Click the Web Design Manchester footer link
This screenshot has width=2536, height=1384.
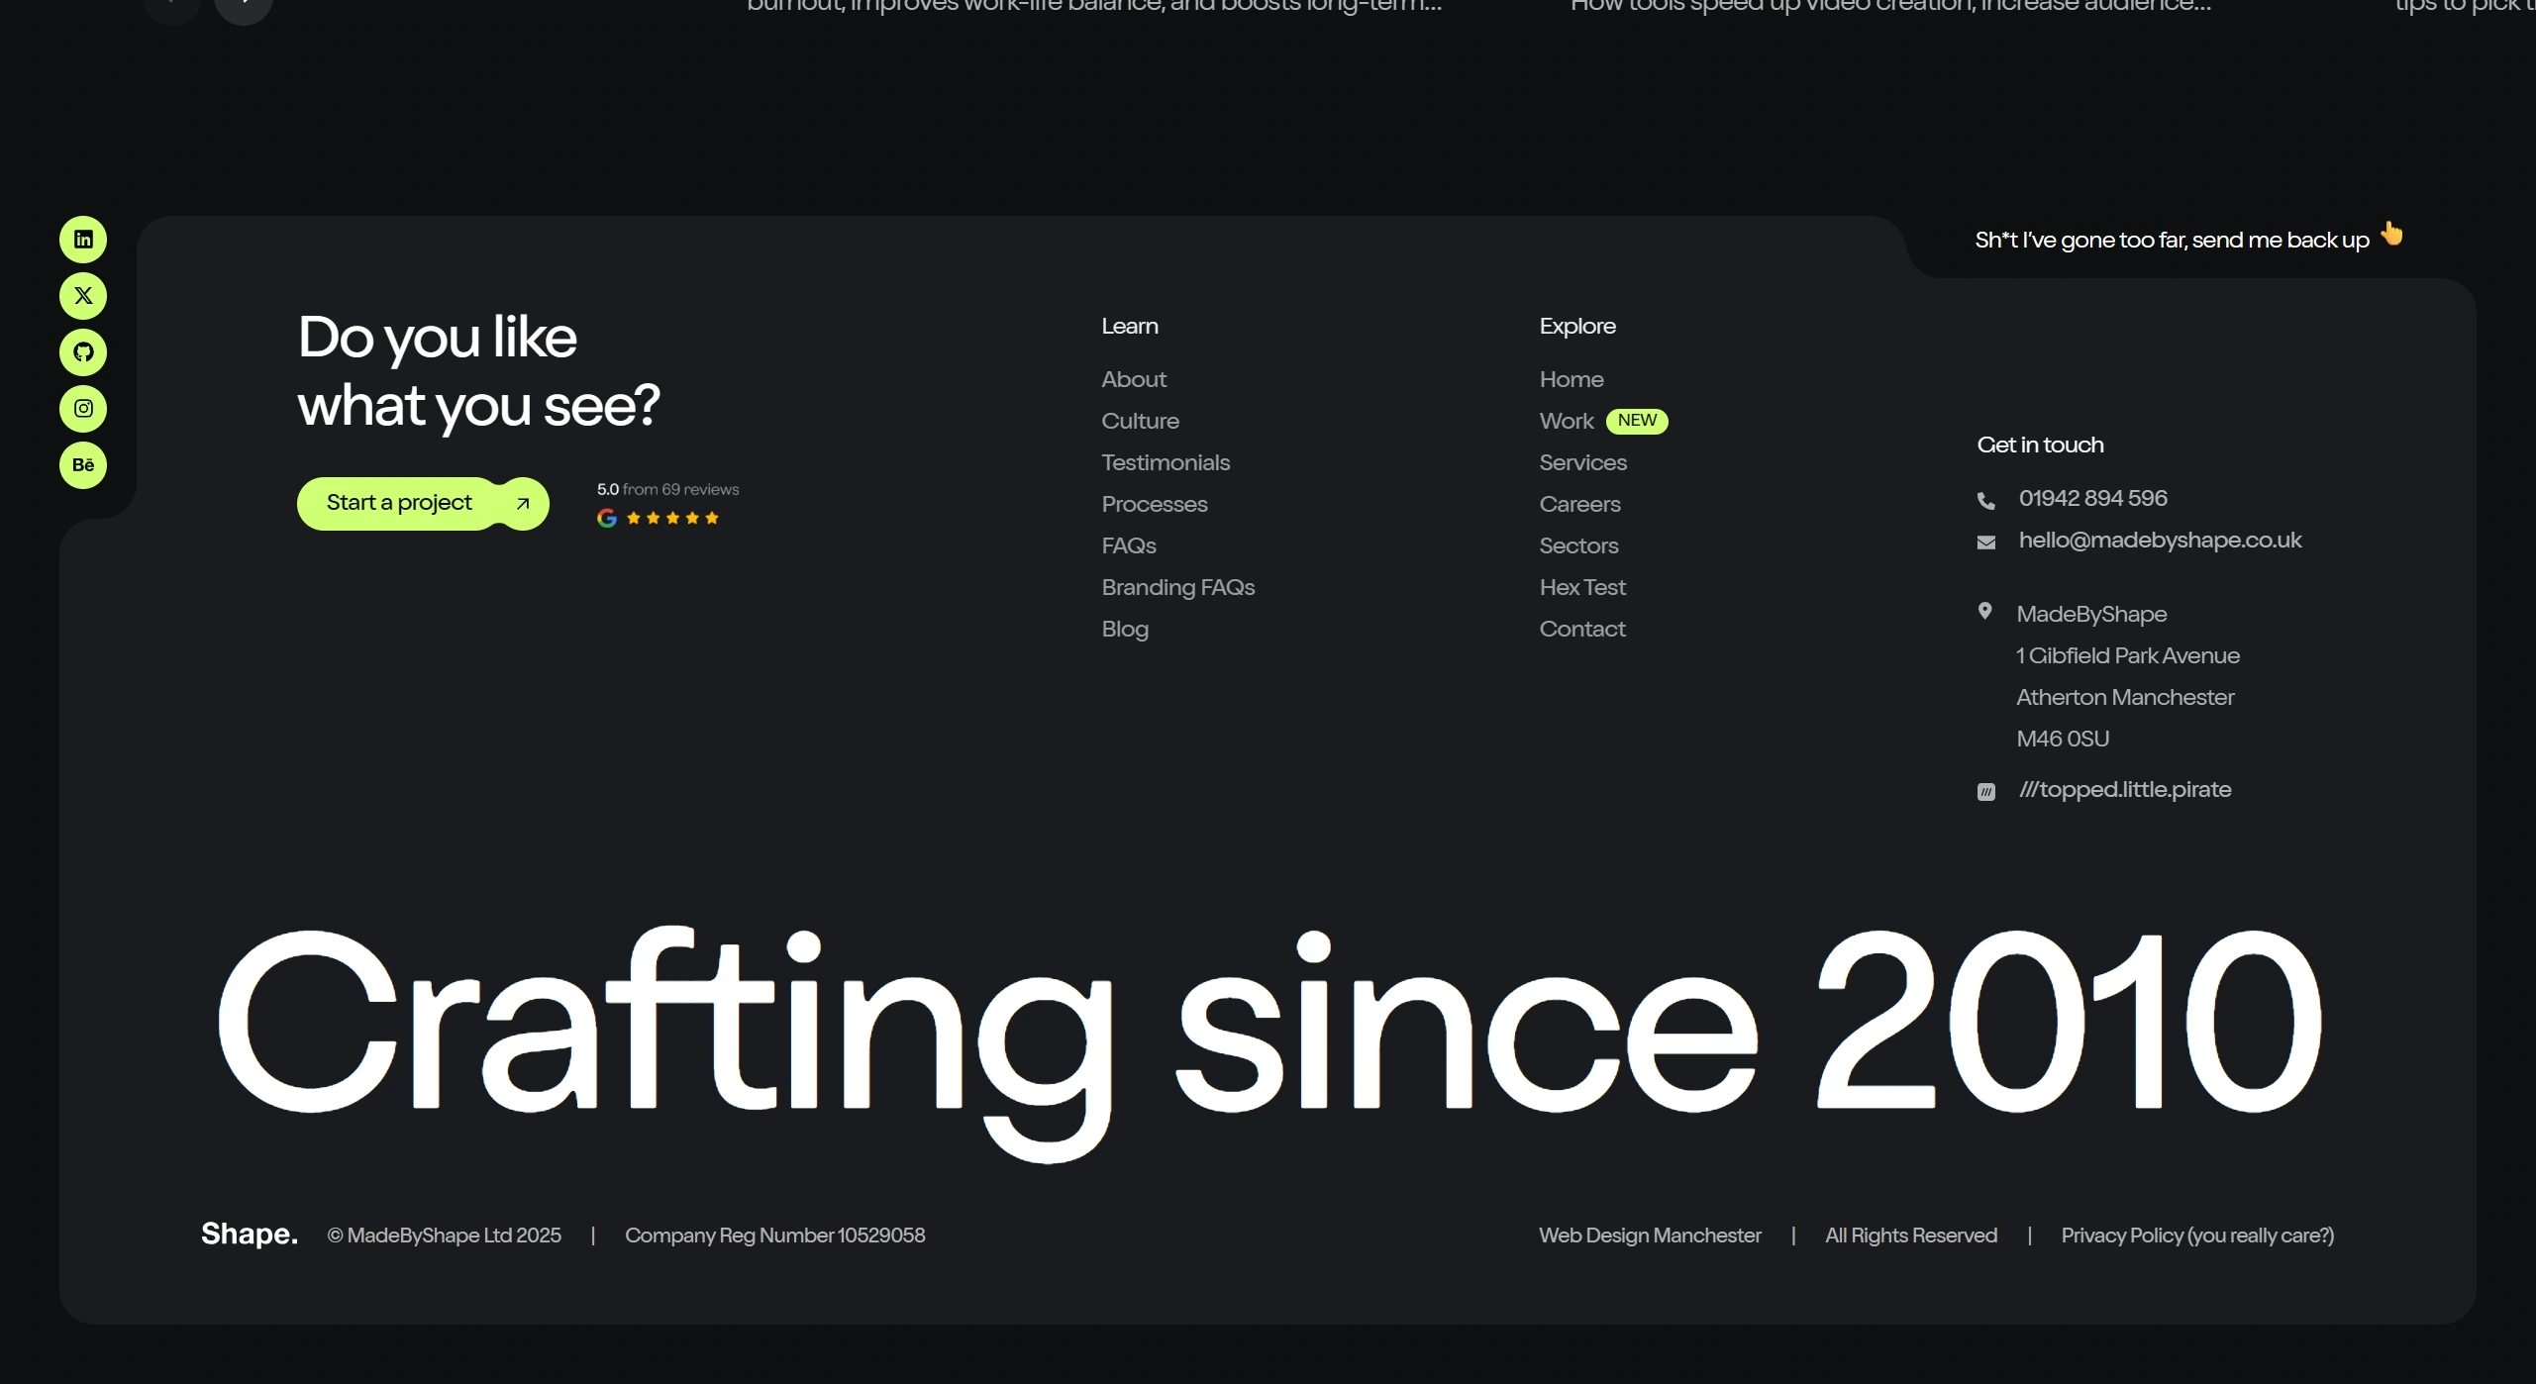[x=1649, y=1236]
